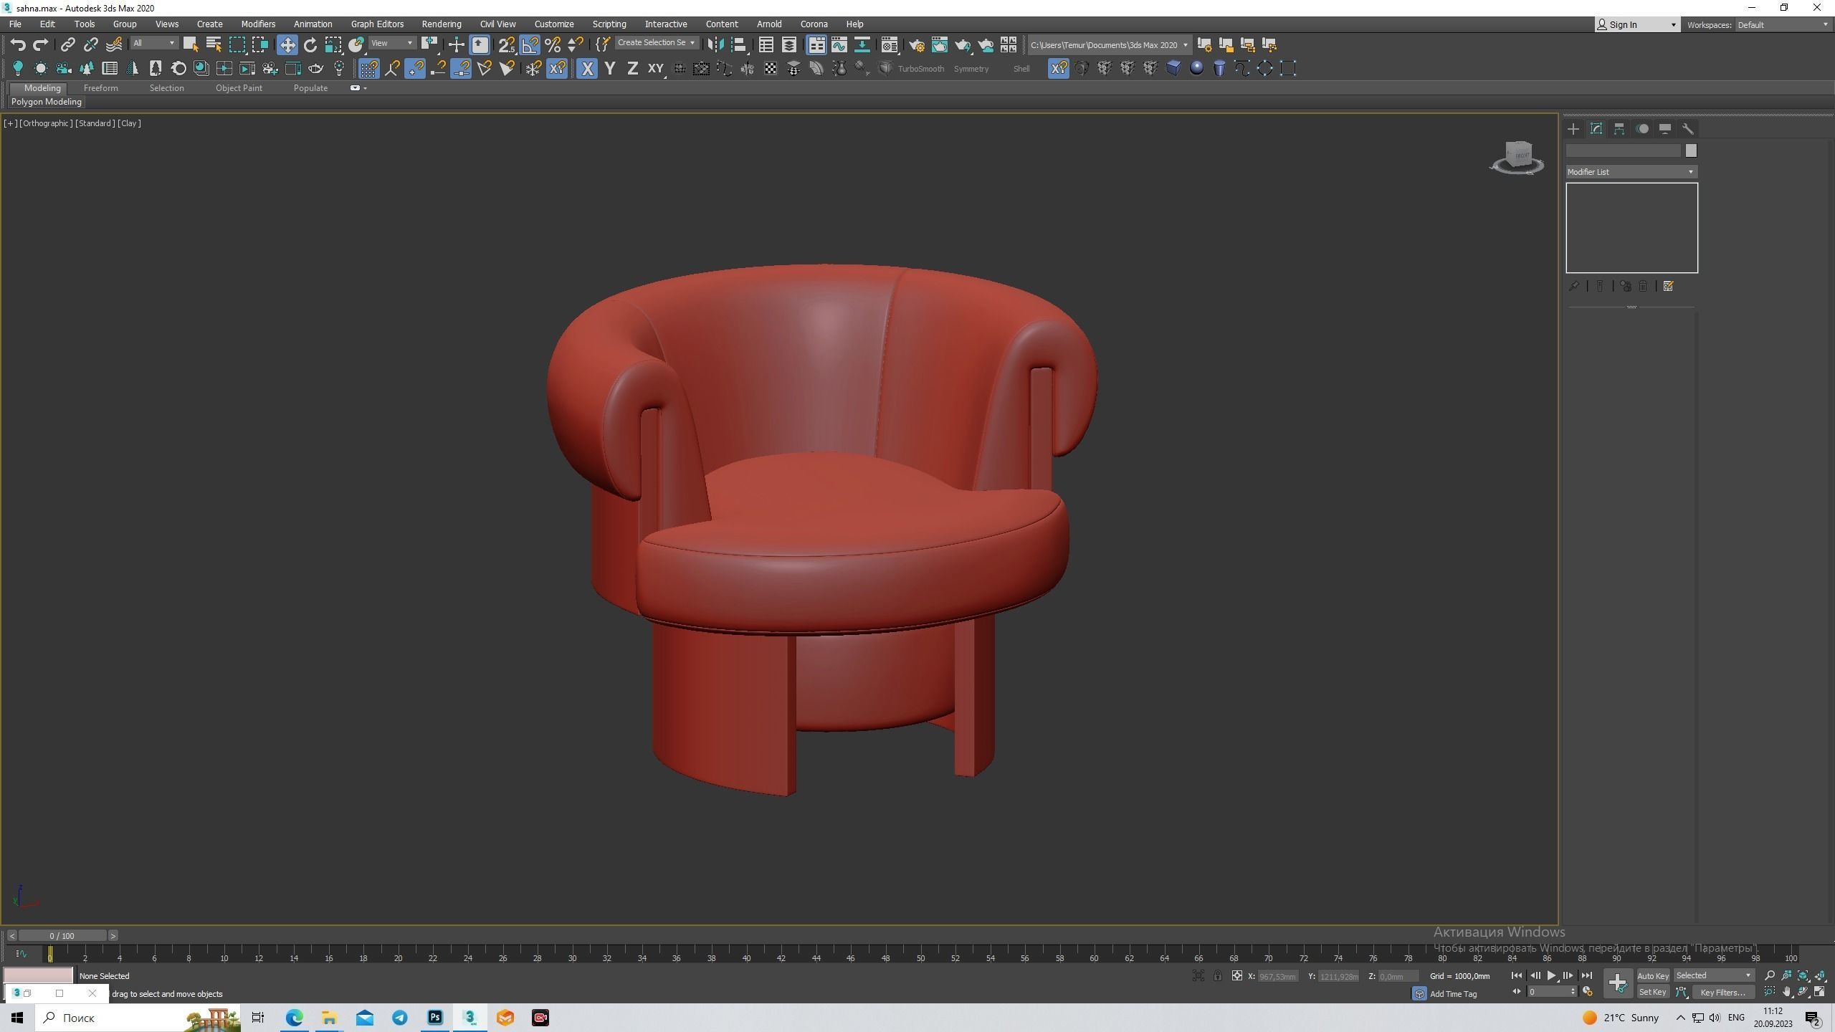Toggle Restrict to X axis constraint
This screenshot has height=1032, width=1835.
click(587, 68)
